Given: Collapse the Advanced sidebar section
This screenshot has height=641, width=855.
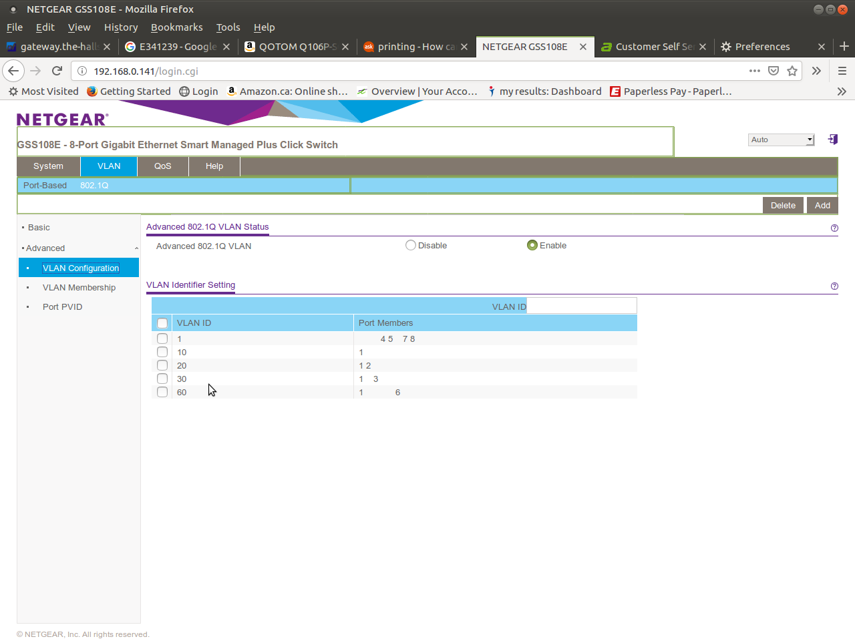Looking at the screenshot, I should pyautogui.click(x=136, y=248).
